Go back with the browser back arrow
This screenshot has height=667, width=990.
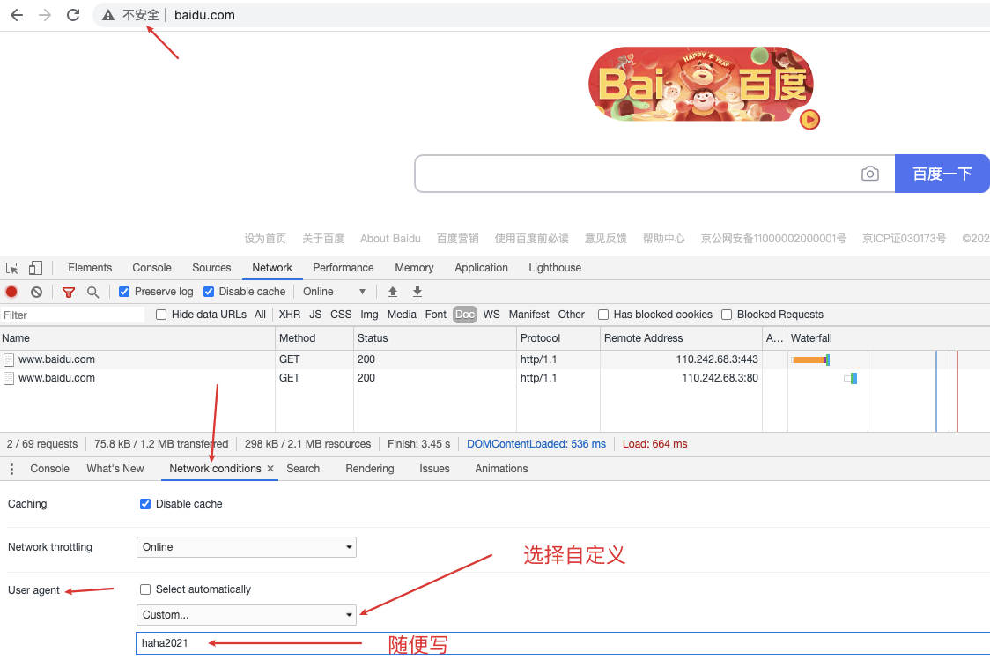coord(17,15)
